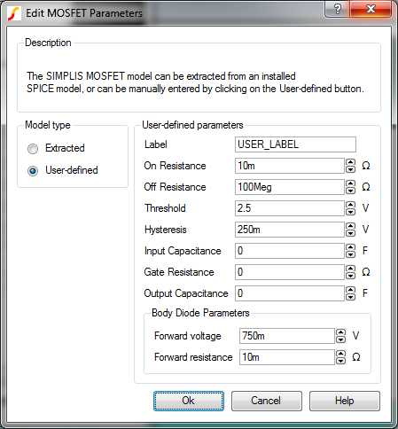
Task: Select the Extracted model type radio button
Action: (x=33, y=148)
